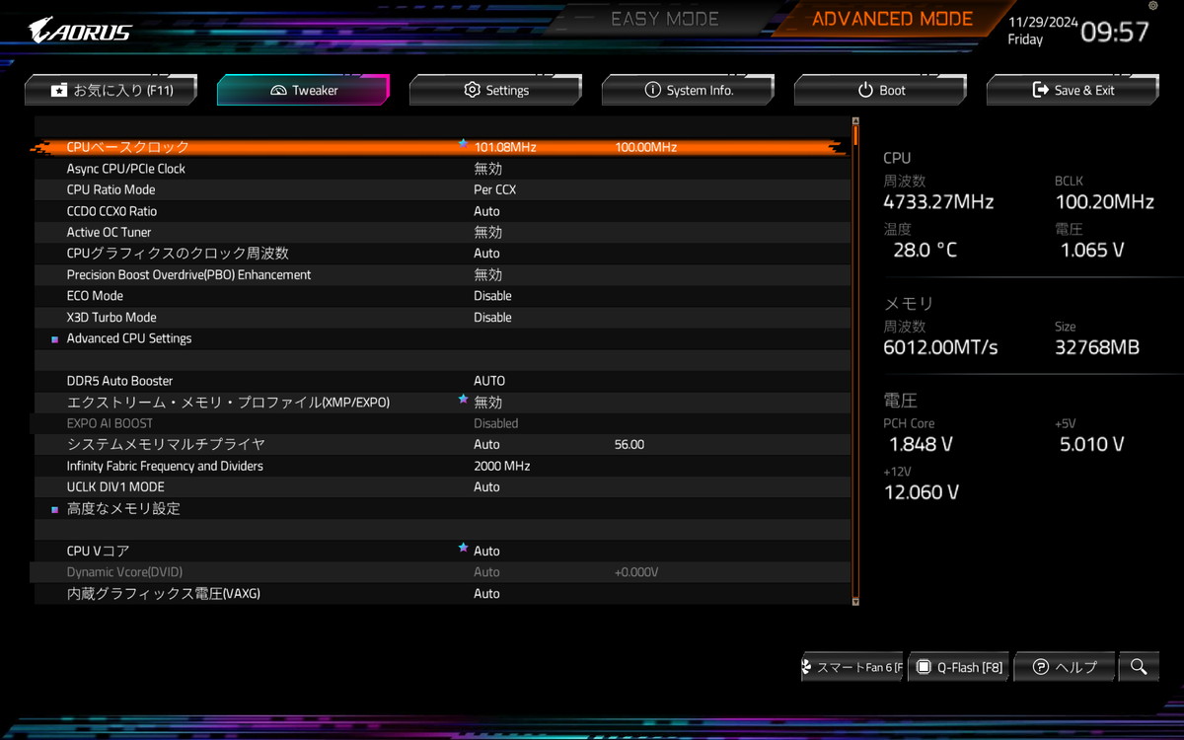This screenshot has width=1184, height=740.
Task: Click the +12V 12.060 V reading
Action: point(922,492)
